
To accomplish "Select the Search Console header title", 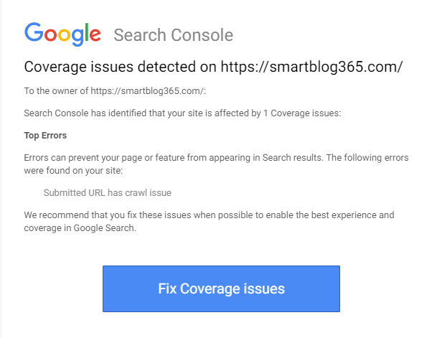I will pos(174,35).
